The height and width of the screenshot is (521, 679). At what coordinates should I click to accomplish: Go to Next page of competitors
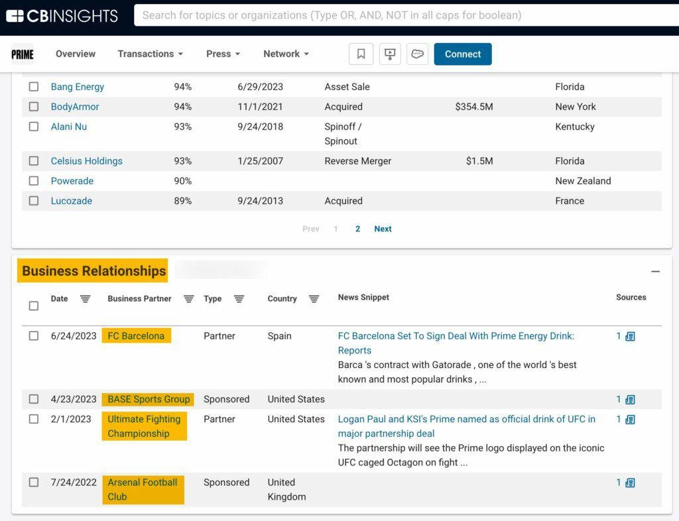[x=383, y=229]
